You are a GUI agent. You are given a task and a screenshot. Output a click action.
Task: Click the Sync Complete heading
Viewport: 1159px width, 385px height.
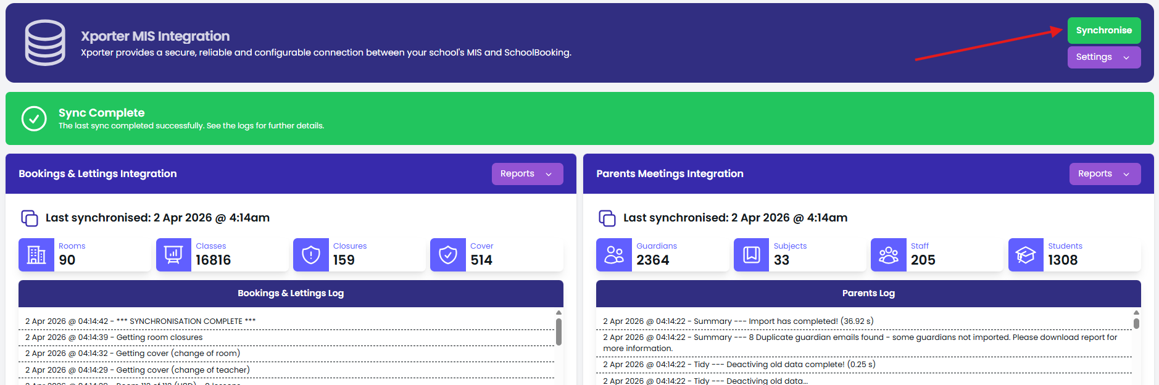102,113
